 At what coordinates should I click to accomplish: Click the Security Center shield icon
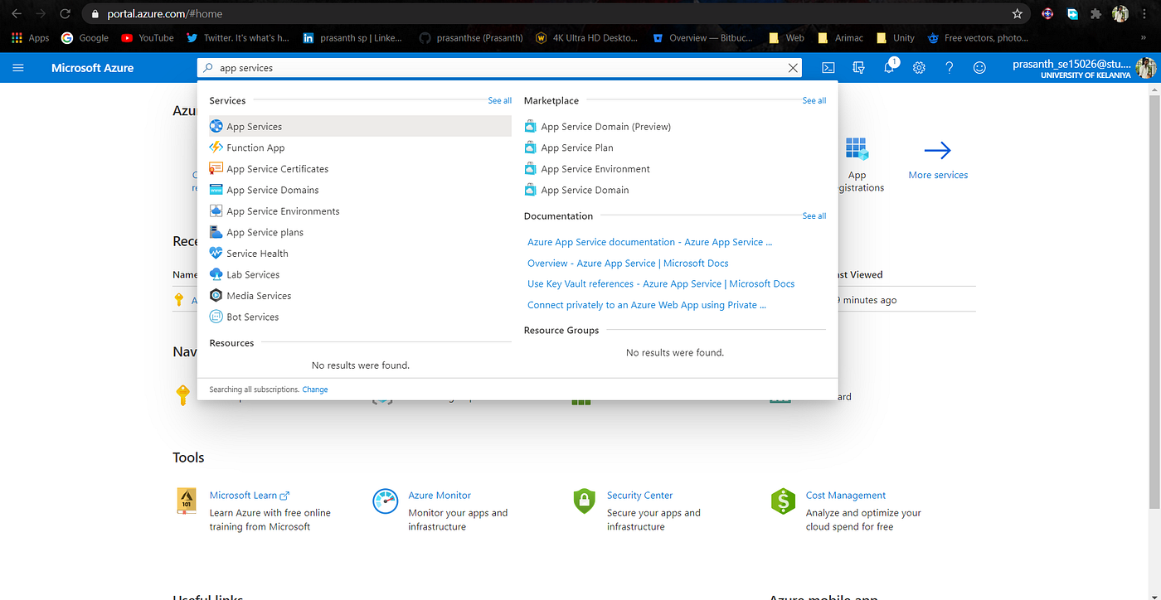coord(585,501)
